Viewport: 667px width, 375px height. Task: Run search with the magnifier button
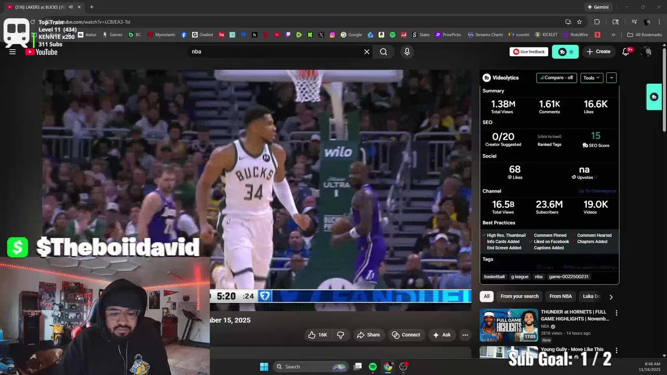384,52
